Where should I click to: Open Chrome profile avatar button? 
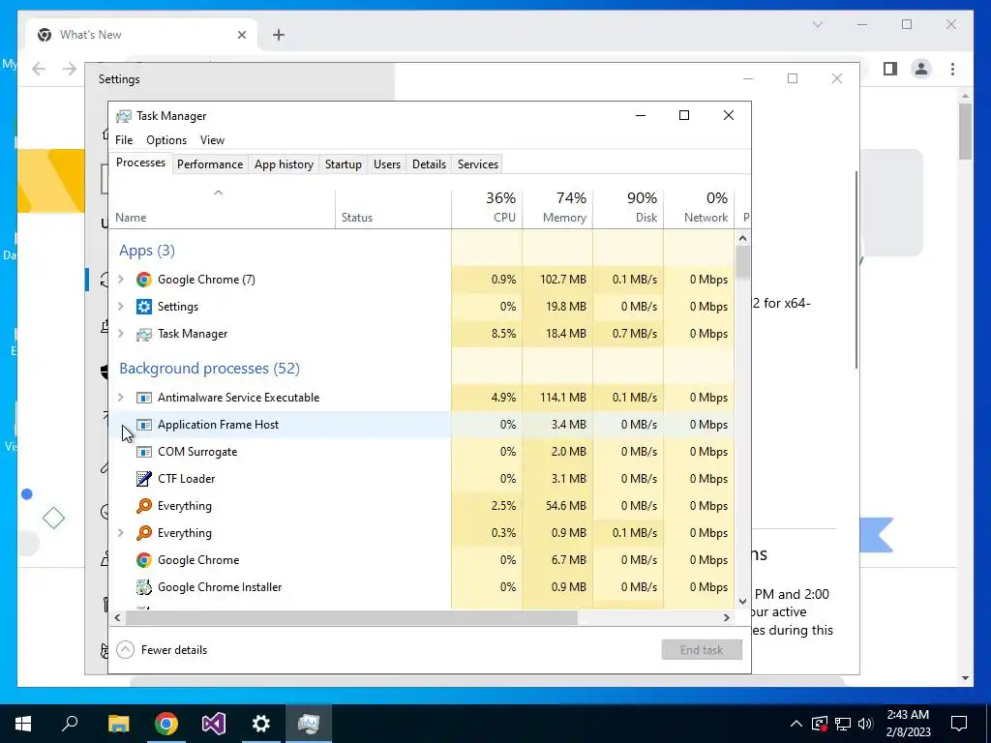tap(921, 69)
